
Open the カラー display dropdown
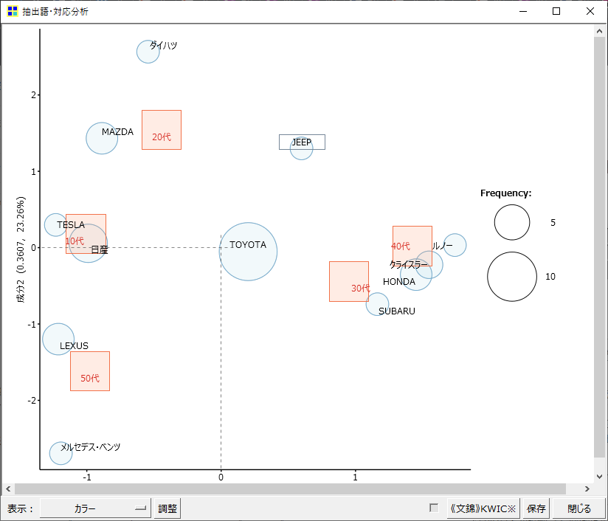[95, 508]
